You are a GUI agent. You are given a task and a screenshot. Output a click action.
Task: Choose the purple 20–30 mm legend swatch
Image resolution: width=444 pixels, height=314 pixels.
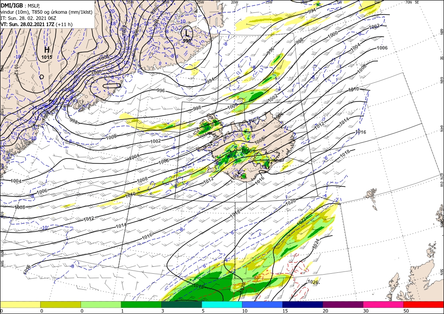tap(343, 304)
